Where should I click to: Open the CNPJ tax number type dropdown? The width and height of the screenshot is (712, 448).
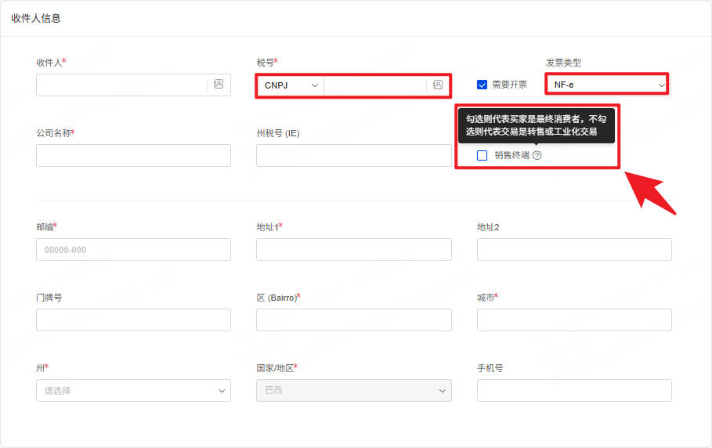(x=291, y=85)
